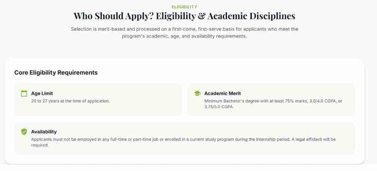
Task: Click the "Core Eligibility Requirements" heading
Action: 56,73
